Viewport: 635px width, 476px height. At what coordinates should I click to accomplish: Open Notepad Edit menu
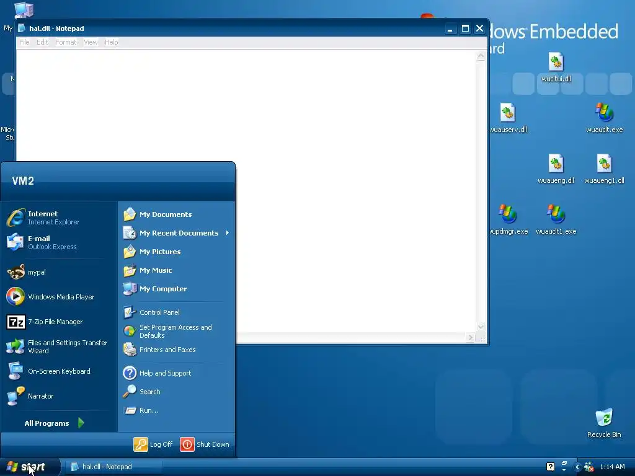tap(42, 42)
